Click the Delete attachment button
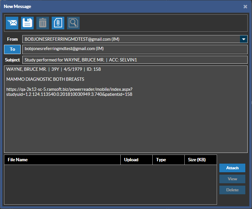 click(232, 190)
